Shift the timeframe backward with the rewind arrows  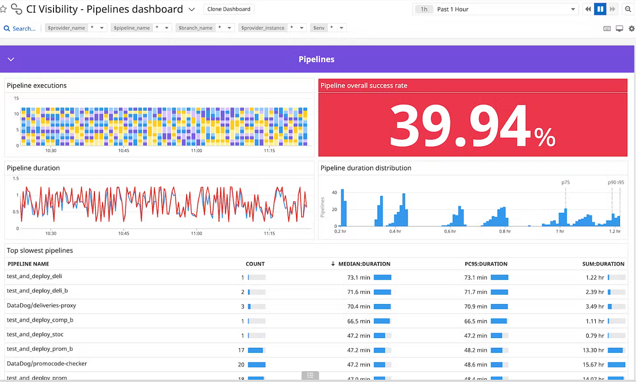(x=587, y=9)
